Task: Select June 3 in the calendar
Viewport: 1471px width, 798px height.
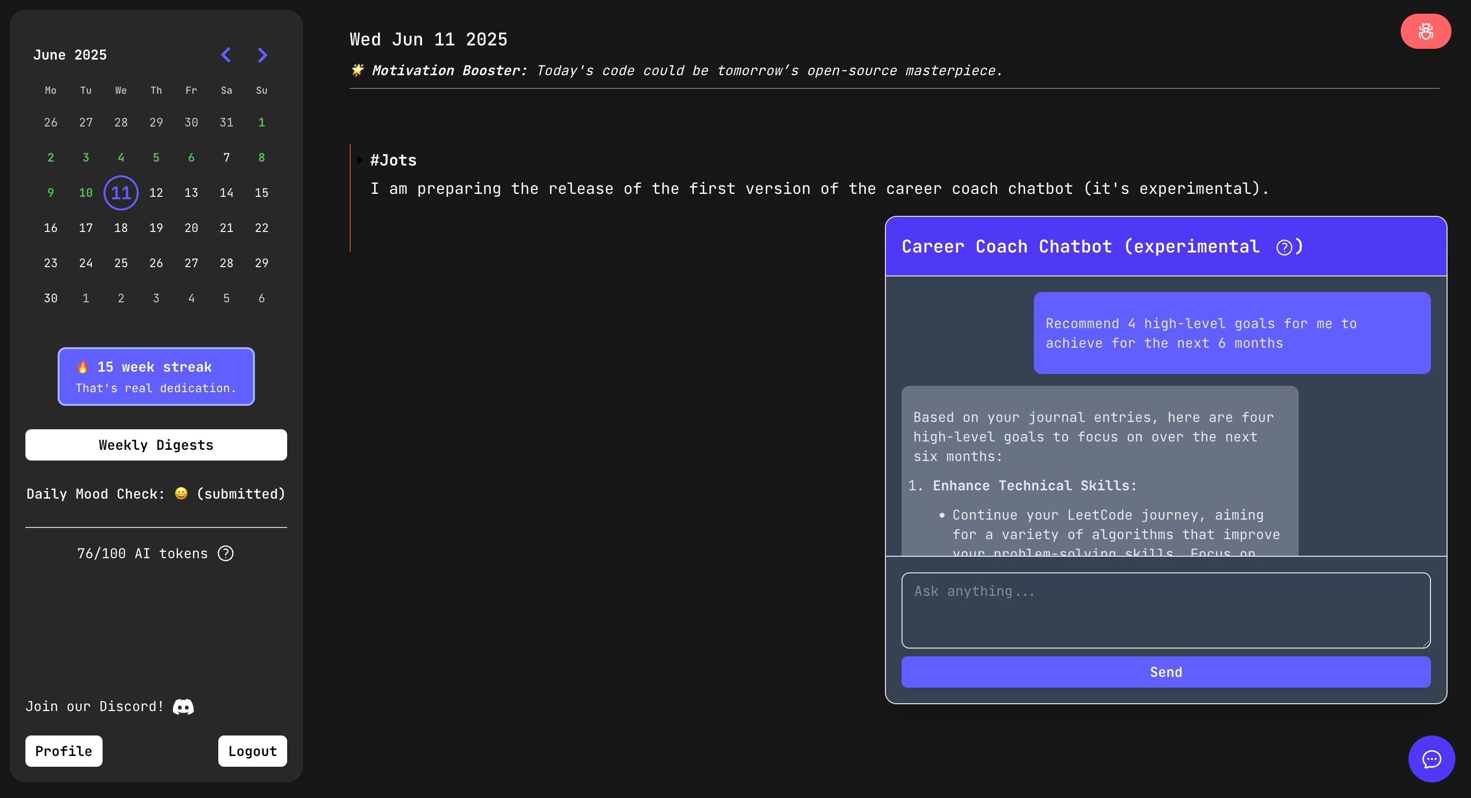Action: tap(85, 158)
